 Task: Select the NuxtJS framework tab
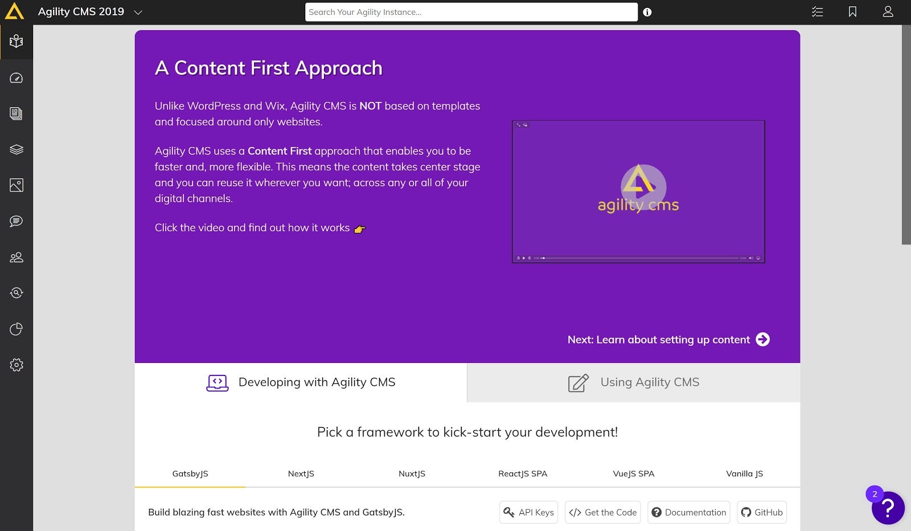(412, 473)
